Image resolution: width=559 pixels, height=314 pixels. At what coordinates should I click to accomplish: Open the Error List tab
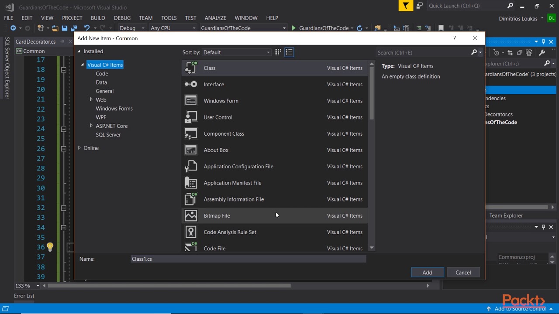(x=24, y=296)
